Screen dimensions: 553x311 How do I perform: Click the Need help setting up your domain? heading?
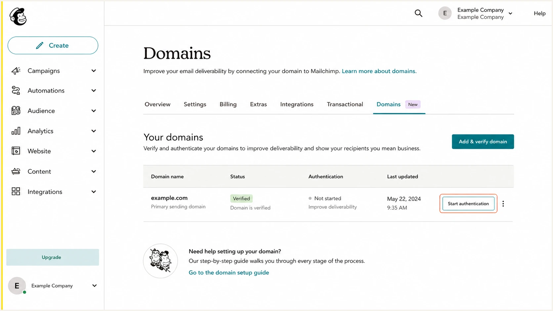235,251
